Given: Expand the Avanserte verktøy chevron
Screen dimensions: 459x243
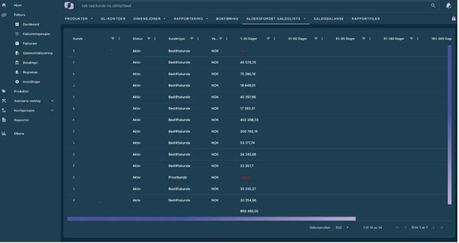Looking at the screenshot, I should [x=52, y=101].
